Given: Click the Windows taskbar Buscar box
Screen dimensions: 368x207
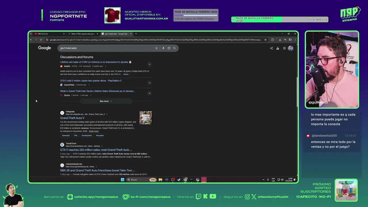Looking at the screenshot, I should click(x=142, y=180).
